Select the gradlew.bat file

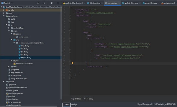point(13,99)
